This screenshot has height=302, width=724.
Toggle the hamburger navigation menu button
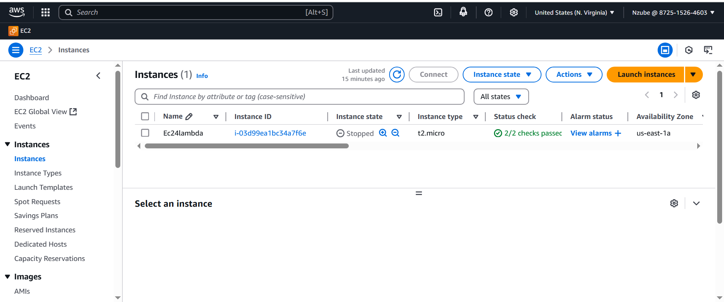(16, 50)
